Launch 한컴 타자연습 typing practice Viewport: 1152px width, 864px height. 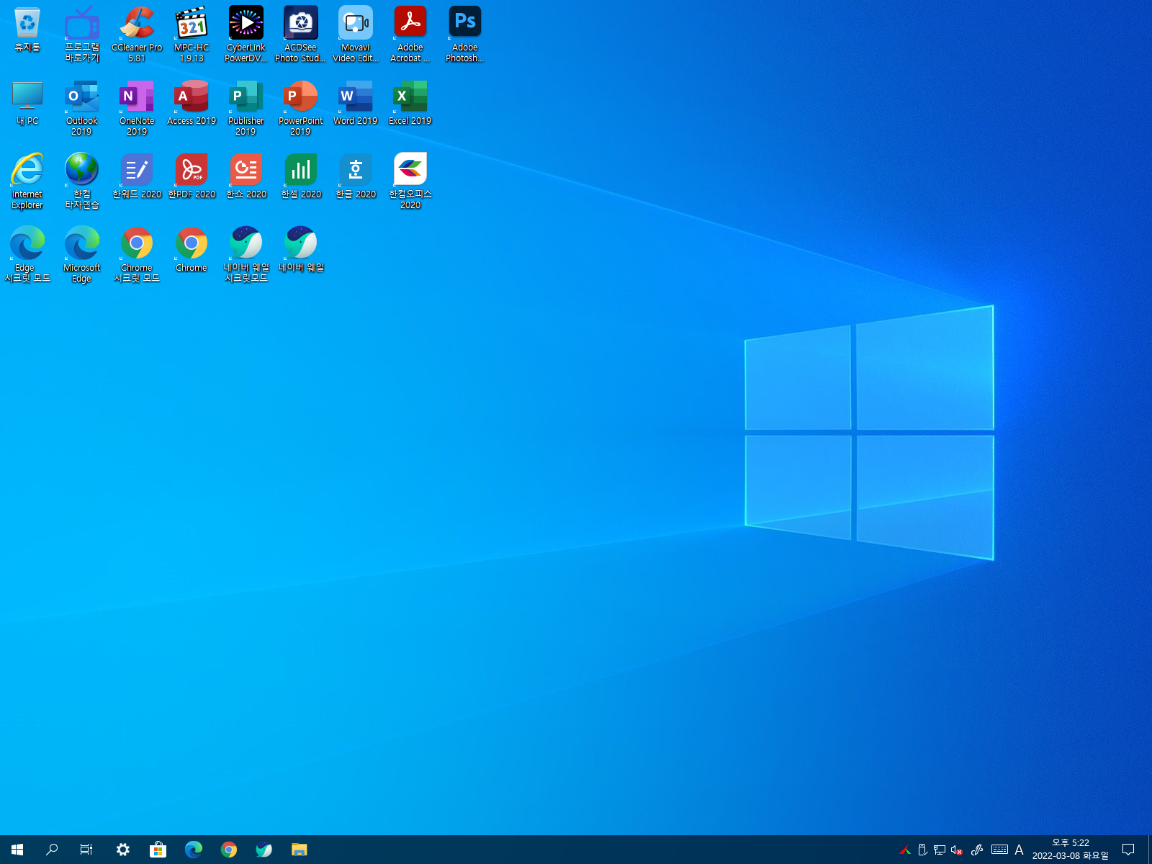pyautogui.click(x=82, y=181)
